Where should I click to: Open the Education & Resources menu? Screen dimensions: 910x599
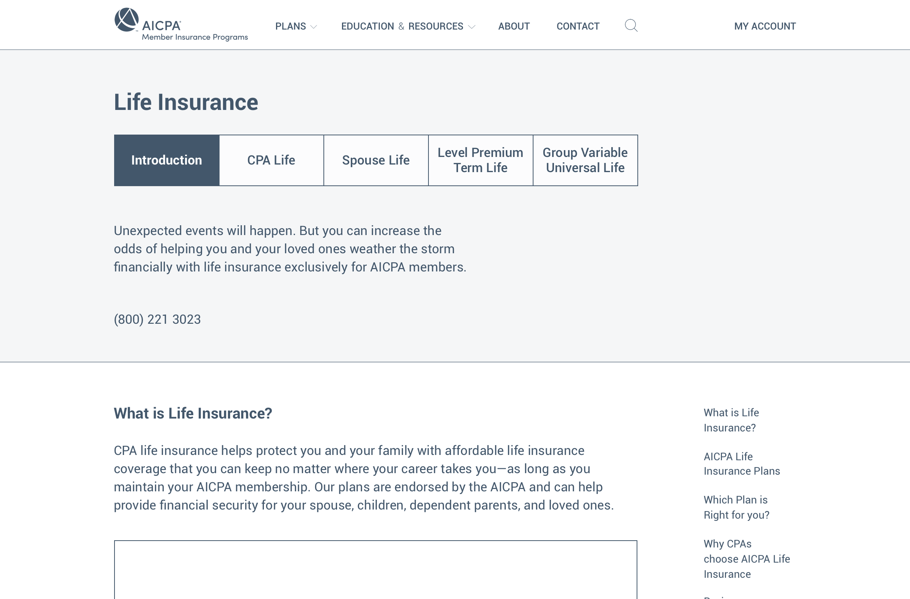(402, 27)
